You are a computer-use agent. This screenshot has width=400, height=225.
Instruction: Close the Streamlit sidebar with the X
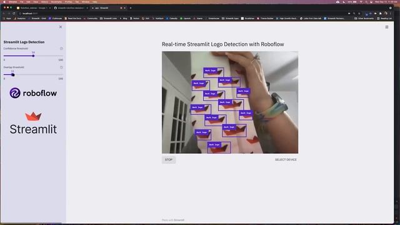(61, 27)
